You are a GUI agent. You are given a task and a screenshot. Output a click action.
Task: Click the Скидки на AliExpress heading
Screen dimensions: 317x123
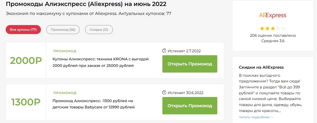[261, 67]
